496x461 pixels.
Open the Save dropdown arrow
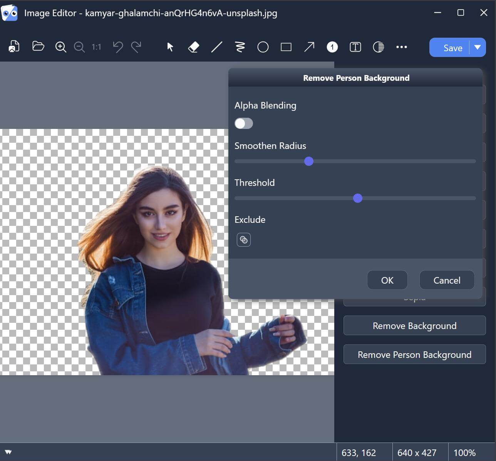coord(478,47)
